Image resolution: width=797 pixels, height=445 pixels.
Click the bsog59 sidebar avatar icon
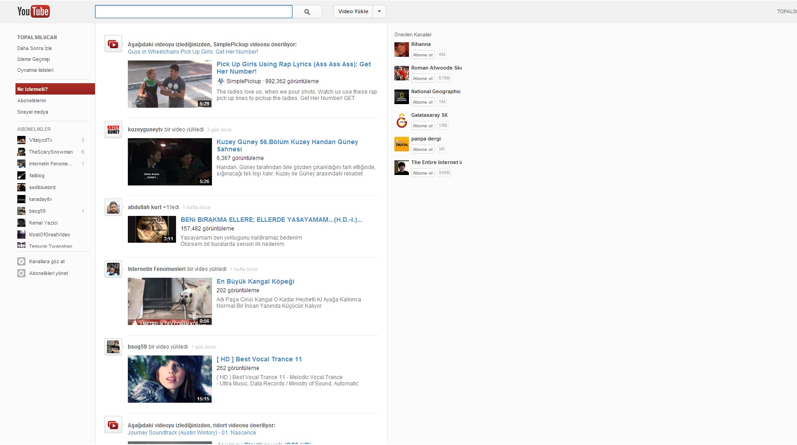pyautogui.click(x=21, y=211)
